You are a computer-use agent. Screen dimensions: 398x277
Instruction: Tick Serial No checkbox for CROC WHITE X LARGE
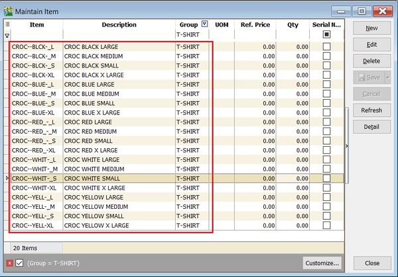coord(326,188)
